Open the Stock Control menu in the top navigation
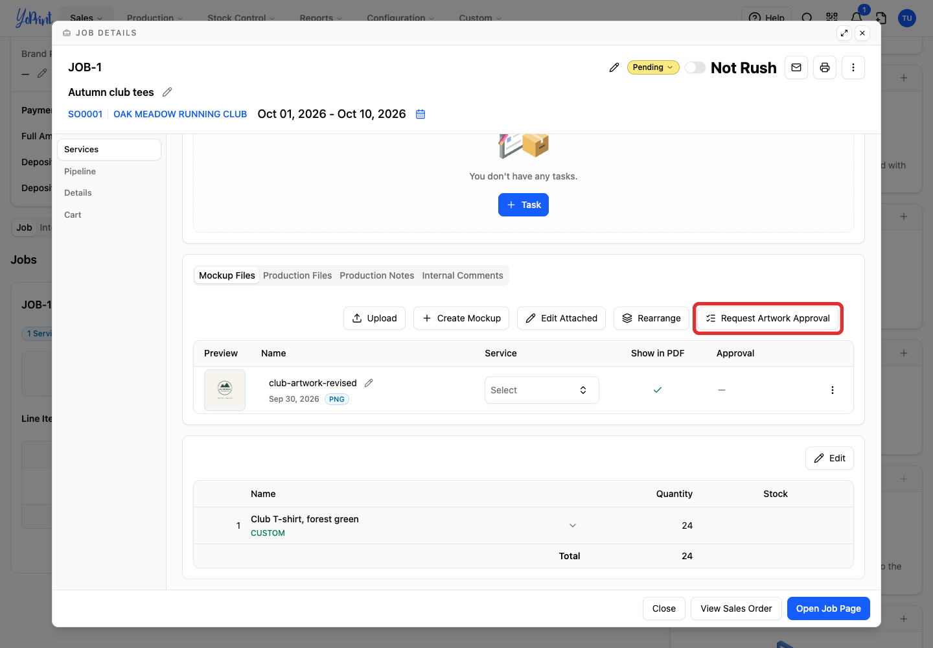The width and height of the screenshot is (933, 648). (x=241, y=18)
